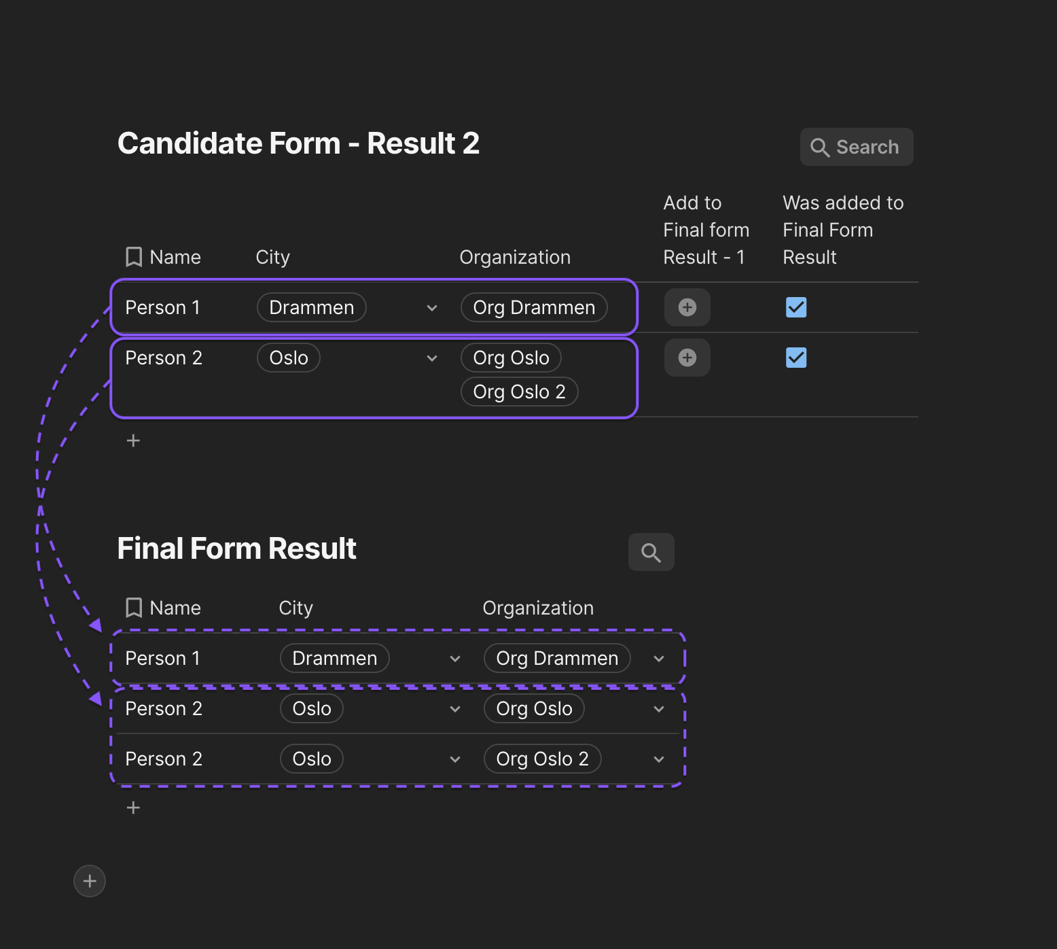The width and height of the screenshot is (1057, 949).
Task: Uncheck 'Was added' checkbox for Person 2
Action: [796, 358]
